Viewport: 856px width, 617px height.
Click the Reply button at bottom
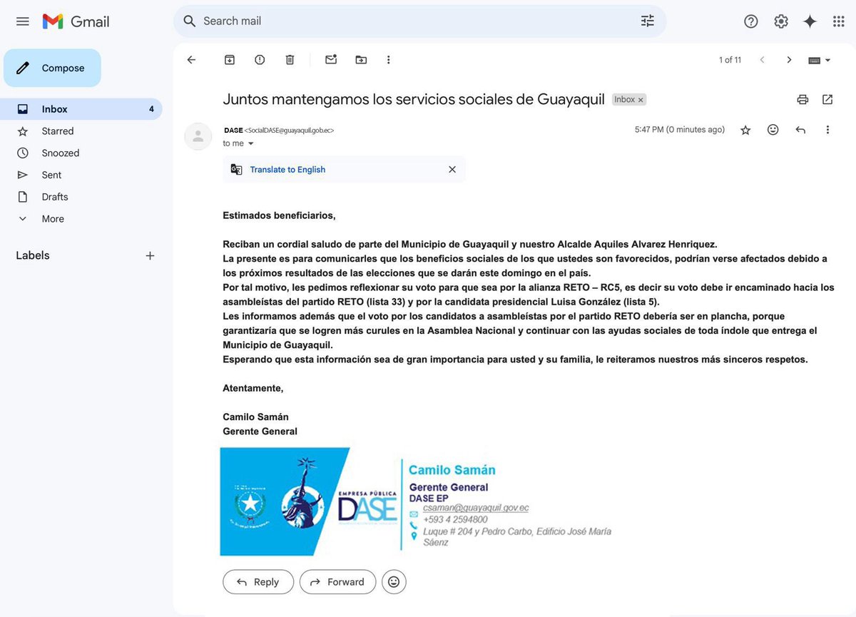[258, 582]
